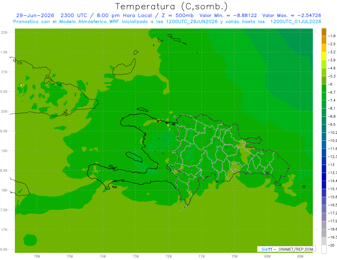The image size is (337, 260).
Task: Click the 'Valor Max. = -2.54726' readout
Action: coord(292,15)
